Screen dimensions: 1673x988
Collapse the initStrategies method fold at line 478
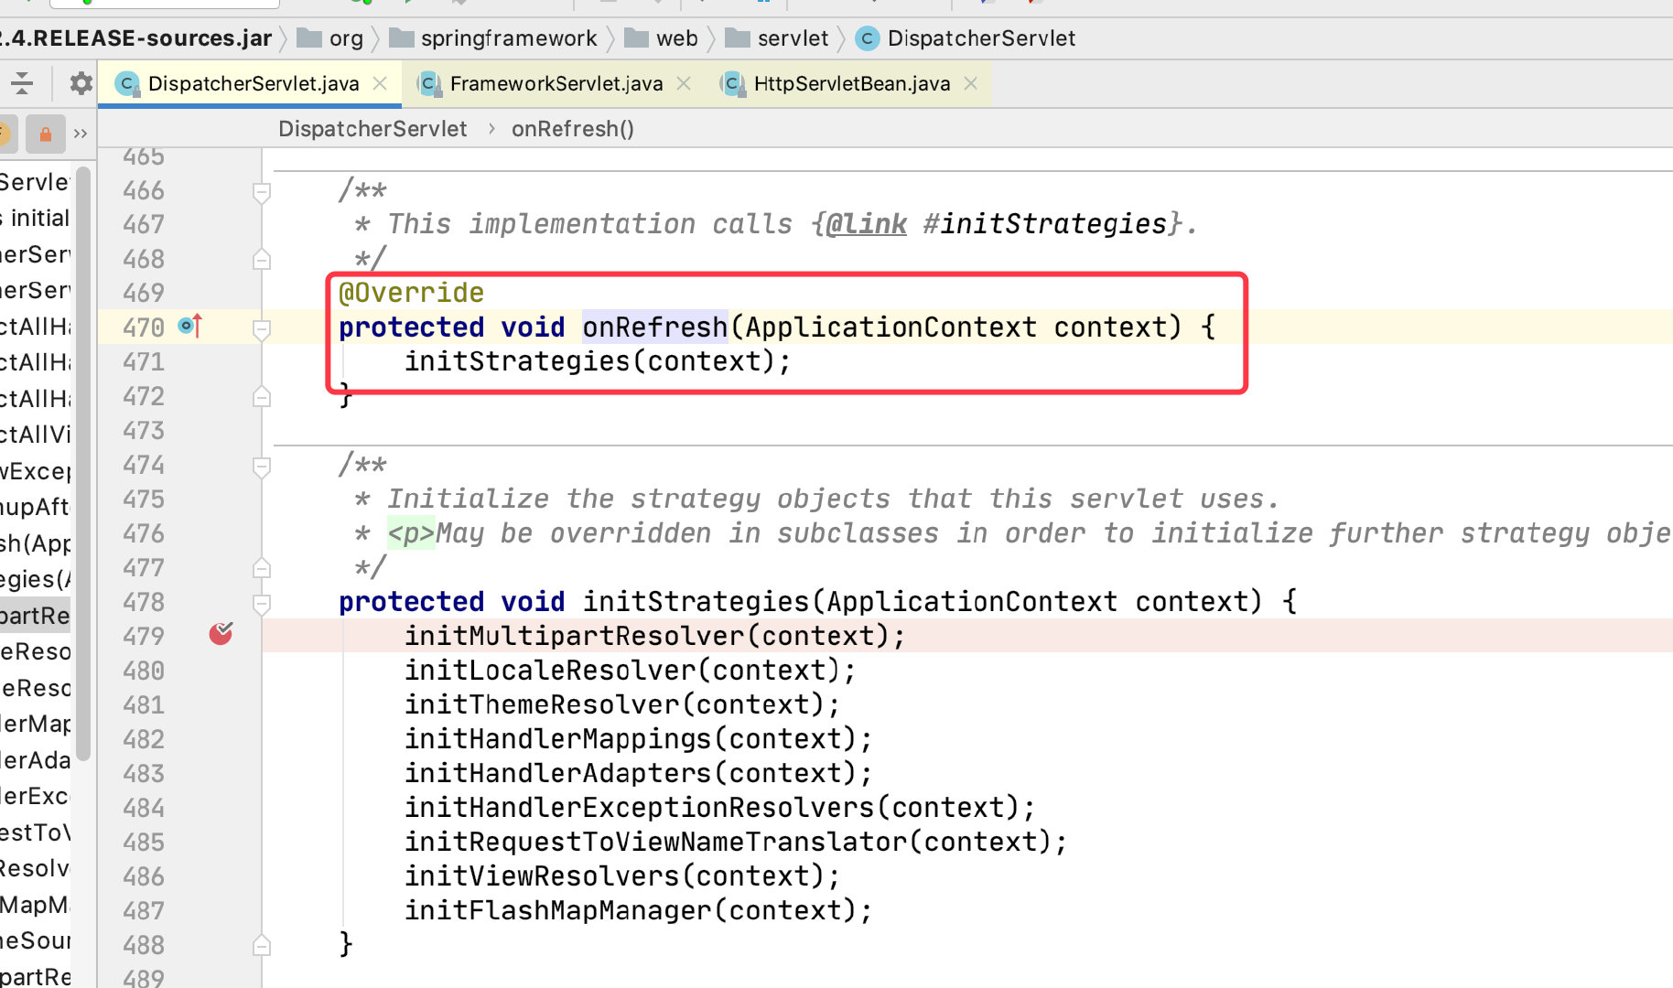click(262, 604)
